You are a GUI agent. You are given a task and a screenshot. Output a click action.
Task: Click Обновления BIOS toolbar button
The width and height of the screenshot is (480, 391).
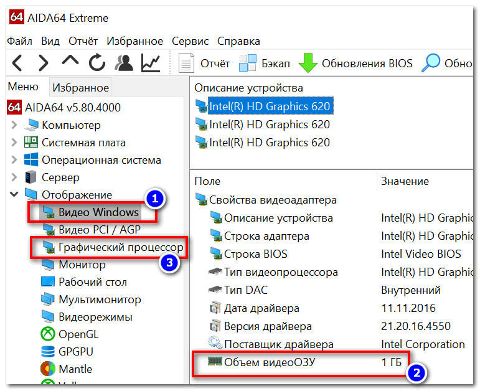[x=355, y=63]
